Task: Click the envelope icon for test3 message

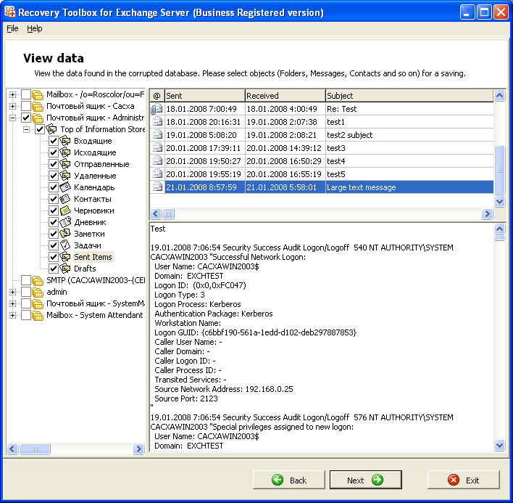Action: point(157,148)
